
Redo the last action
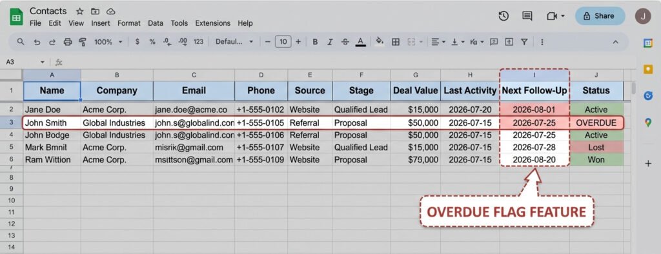(52, 42)
